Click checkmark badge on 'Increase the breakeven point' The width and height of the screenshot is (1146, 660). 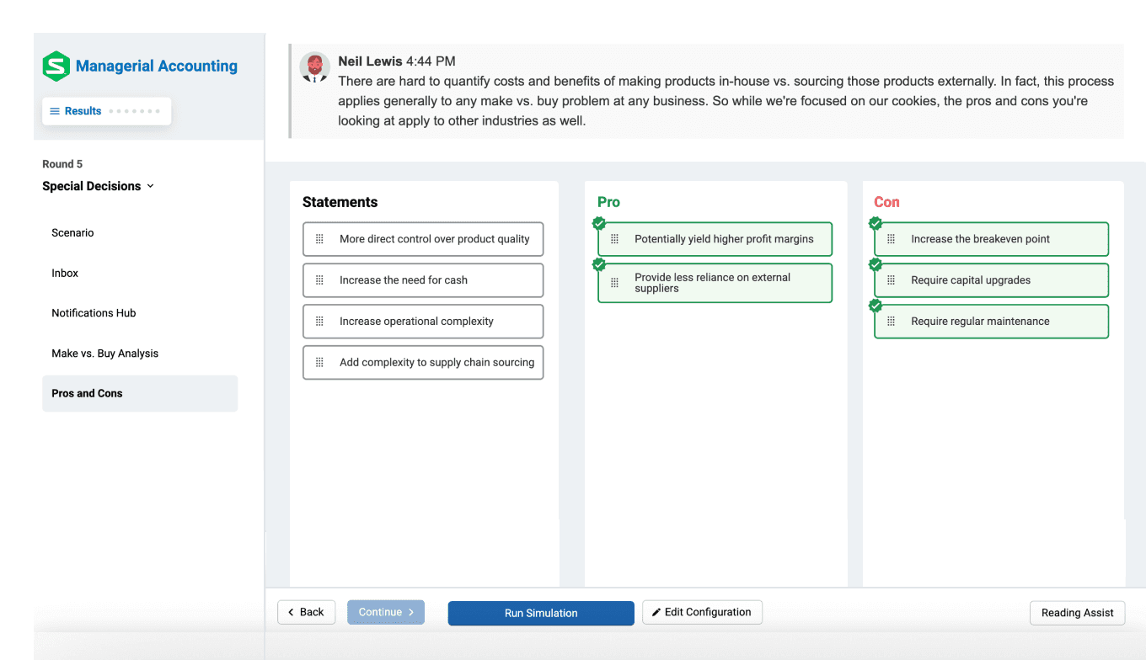(x=876, y=223)
